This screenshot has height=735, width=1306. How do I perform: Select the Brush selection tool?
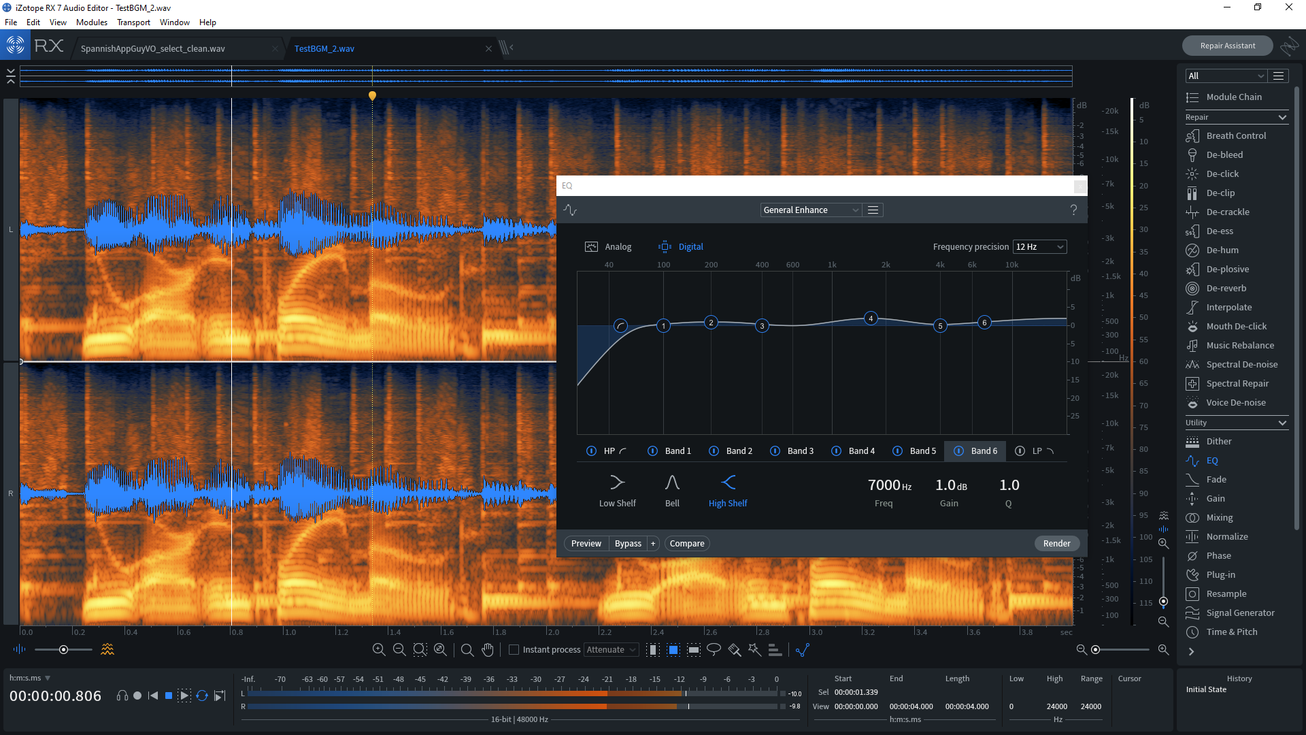[x=735, y=650]
